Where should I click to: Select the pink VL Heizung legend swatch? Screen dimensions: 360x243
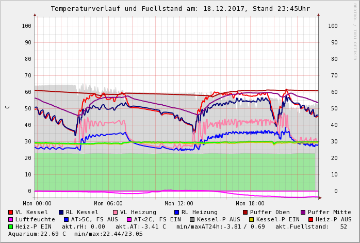pos(116,212)
